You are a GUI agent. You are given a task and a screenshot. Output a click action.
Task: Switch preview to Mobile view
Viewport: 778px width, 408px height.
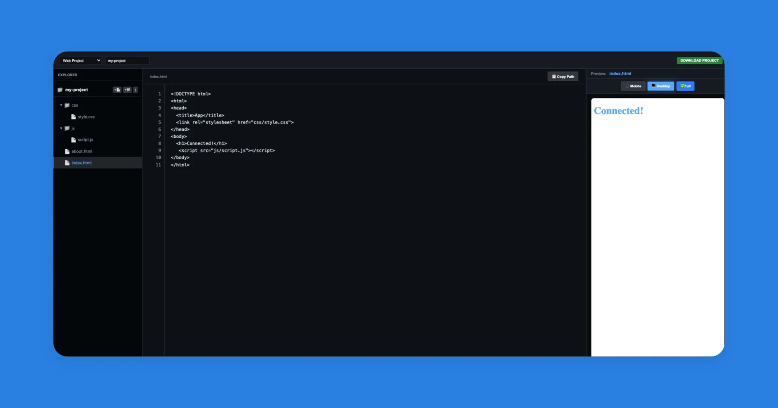(x=633, y=86)
